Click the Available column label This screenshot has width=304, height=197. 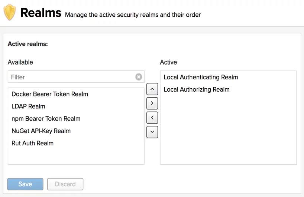pos(20,62)
